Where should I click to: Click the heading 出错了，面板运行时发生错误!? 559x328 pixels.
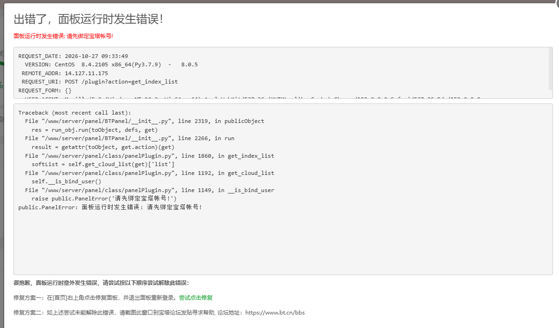(88, 19)
